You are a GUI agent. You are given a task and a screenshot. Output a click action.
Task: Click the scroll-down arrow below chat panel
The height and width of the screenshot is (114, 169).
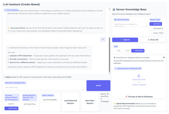(x=109, y=73)
